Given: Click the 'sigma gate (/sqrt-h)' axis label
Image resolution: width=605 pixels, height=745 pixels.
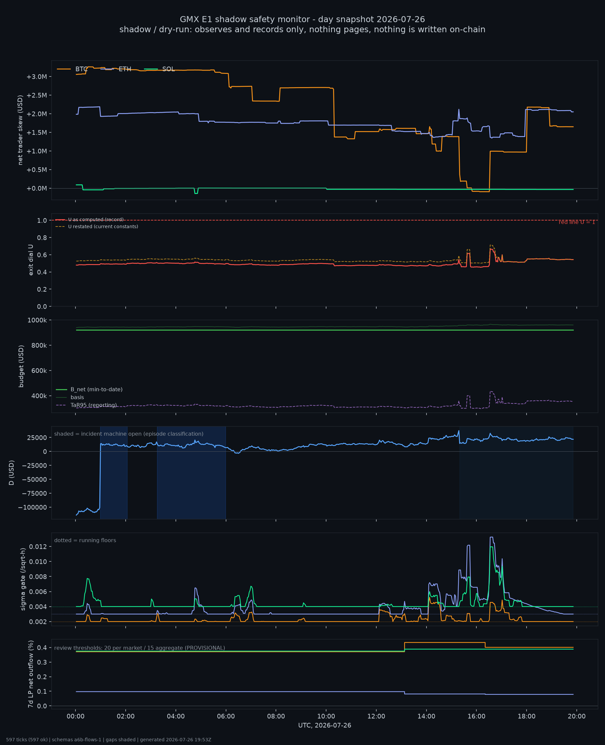Looking at the screenshot, I should [x=23, y=579].
